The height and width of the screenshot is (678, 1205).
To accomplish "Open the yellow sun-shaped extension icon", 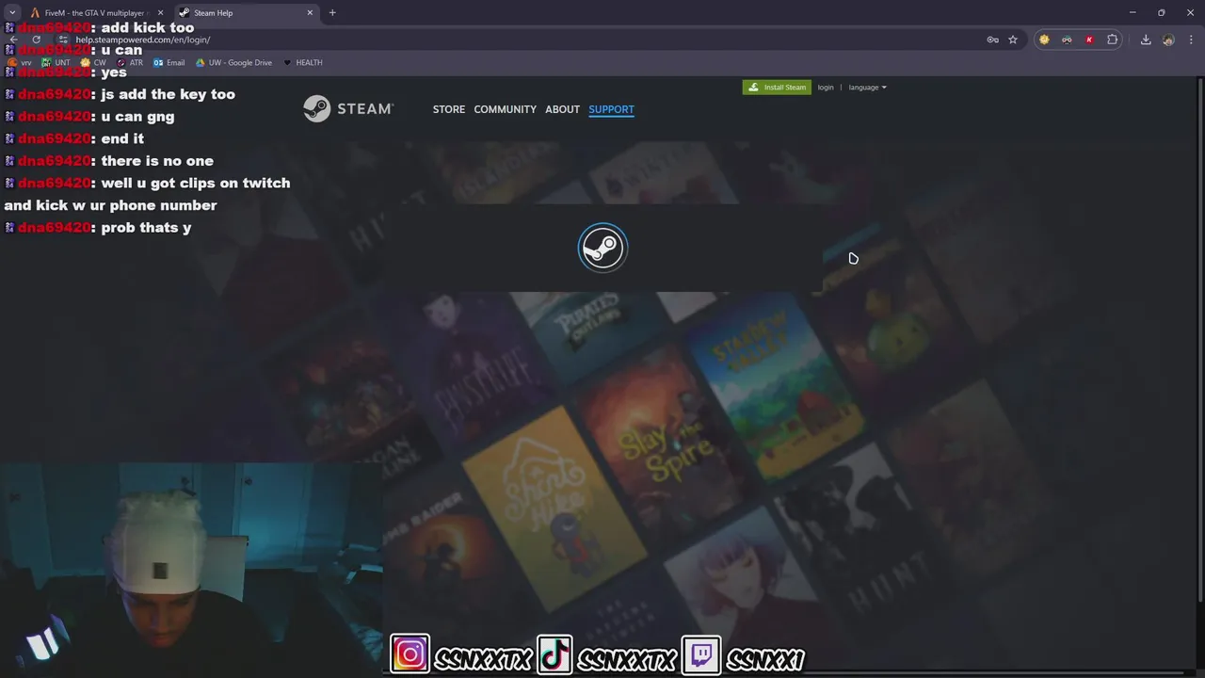I will pyautogui.click(x=1044, y=40).
